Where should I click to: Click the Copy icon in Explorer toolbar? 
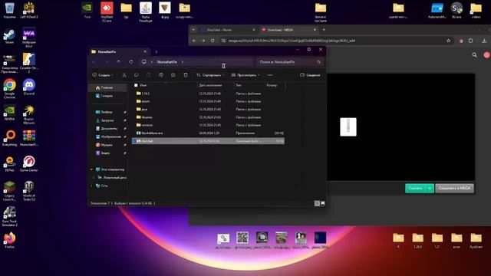click(x=137, y=75)
